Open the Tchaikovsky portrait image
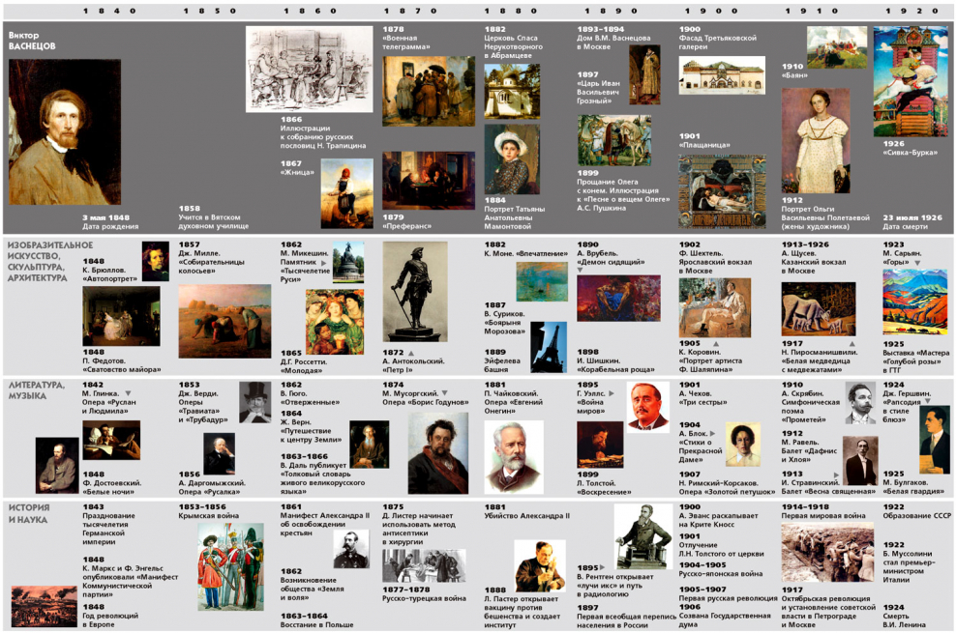Screen dimensions: 956x633 click(514, 457)
